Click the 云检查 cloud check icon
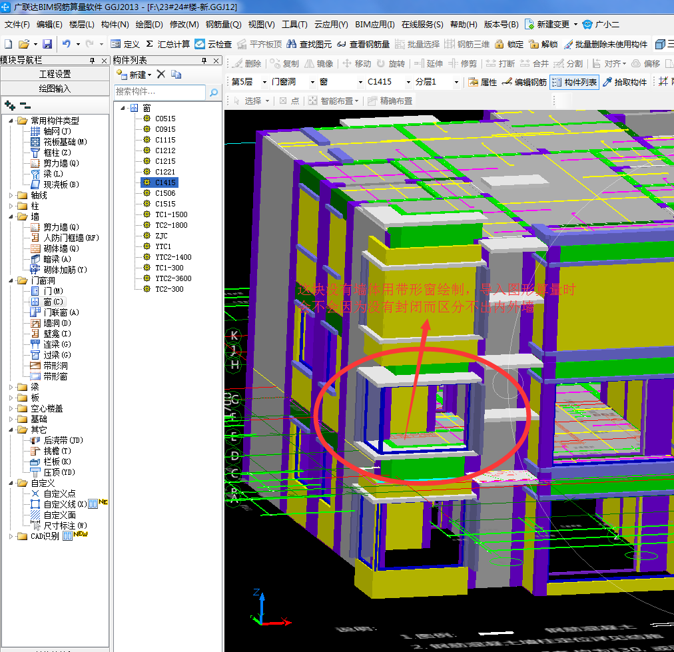The height and width of the screenshot is (652, 674). (x=200, y=44)
